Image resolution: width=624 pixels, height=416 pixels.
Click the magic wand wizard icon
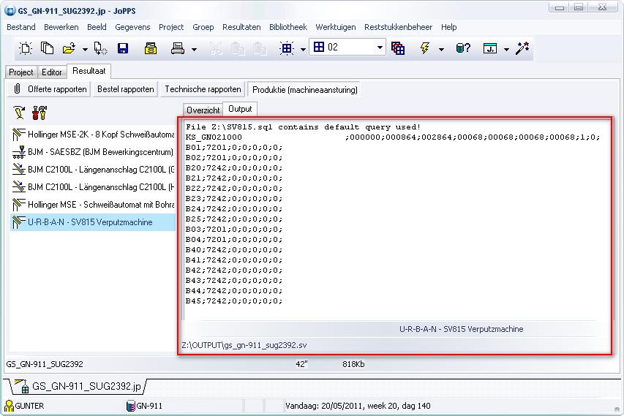point(522,48)
